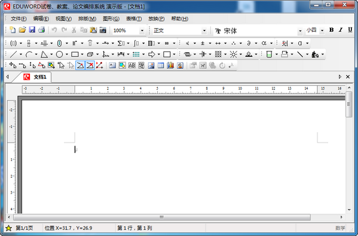Screen dimensions: 358x236
Task: Select the chemistry bottle apparatus icon
Action: [x=315, y=55]
